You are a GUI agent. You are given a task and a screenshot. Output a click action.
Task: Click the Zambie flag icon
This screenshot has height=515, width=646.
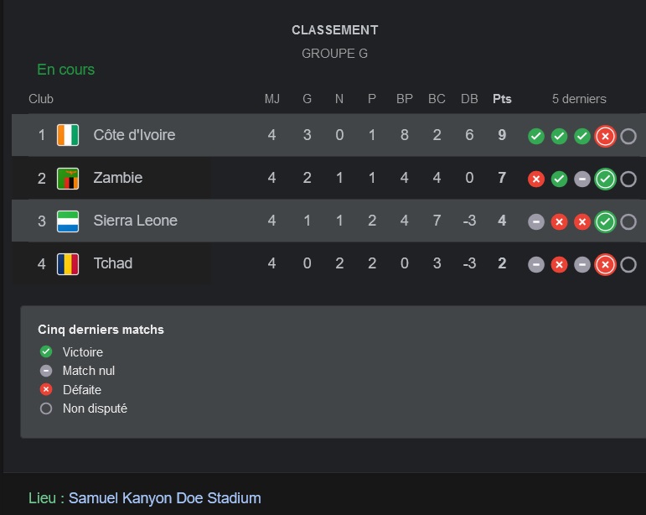click(x=68, y=179)
